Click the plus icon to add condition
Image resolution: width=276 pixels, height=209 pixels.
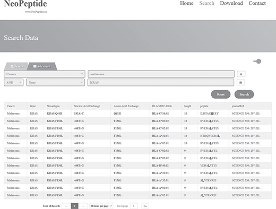tap(241, 74)
